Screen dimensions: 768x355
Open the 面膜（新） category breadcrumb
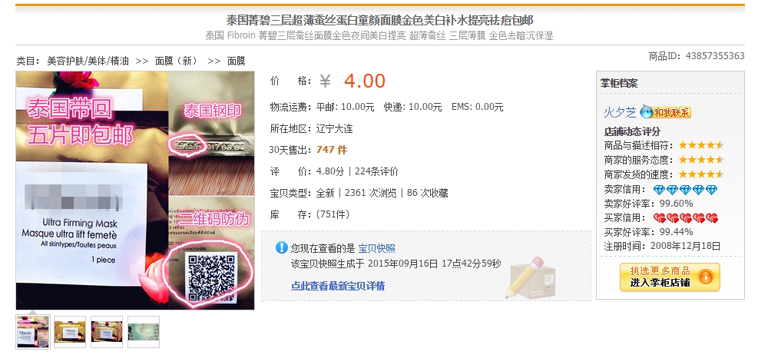click(x=177, y=61)
